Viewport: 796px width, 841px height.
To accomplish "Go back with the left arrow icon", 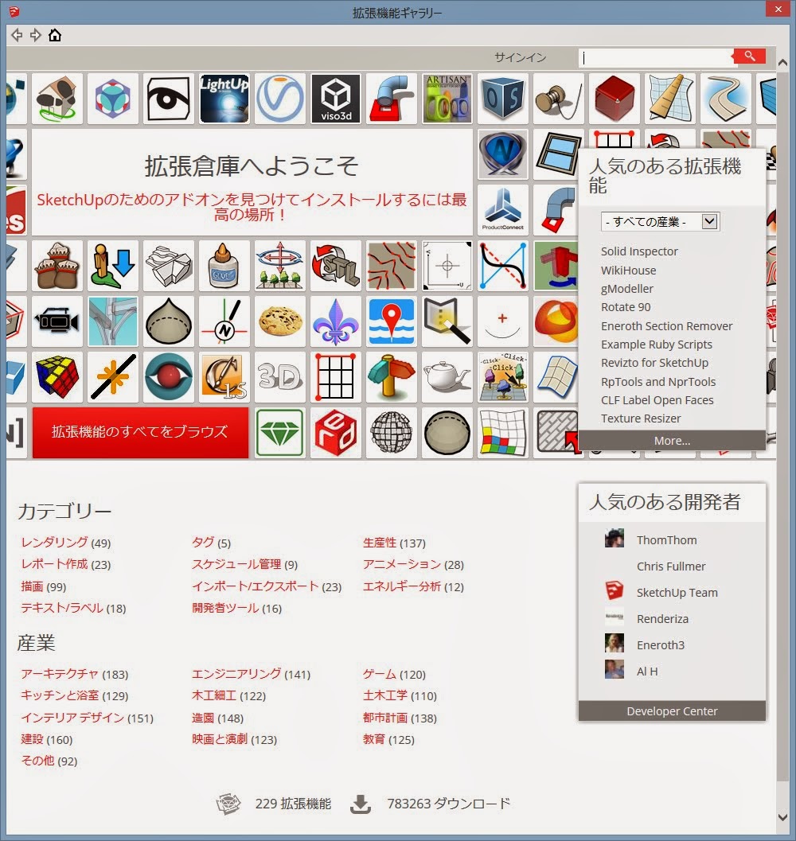I will coord(17,35).
